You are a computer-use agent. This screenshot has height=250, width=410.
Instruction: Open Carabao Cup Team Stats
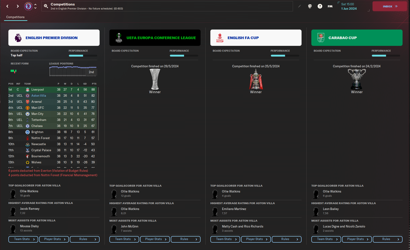pyautogui.click(x=326, y=239)
